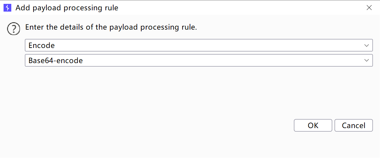The image size is (380, 158).
Task: Change the encoding type from Base64-encode
Action: (198, 60)
